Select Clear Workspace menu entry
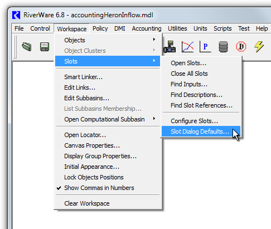 point(108,203)
